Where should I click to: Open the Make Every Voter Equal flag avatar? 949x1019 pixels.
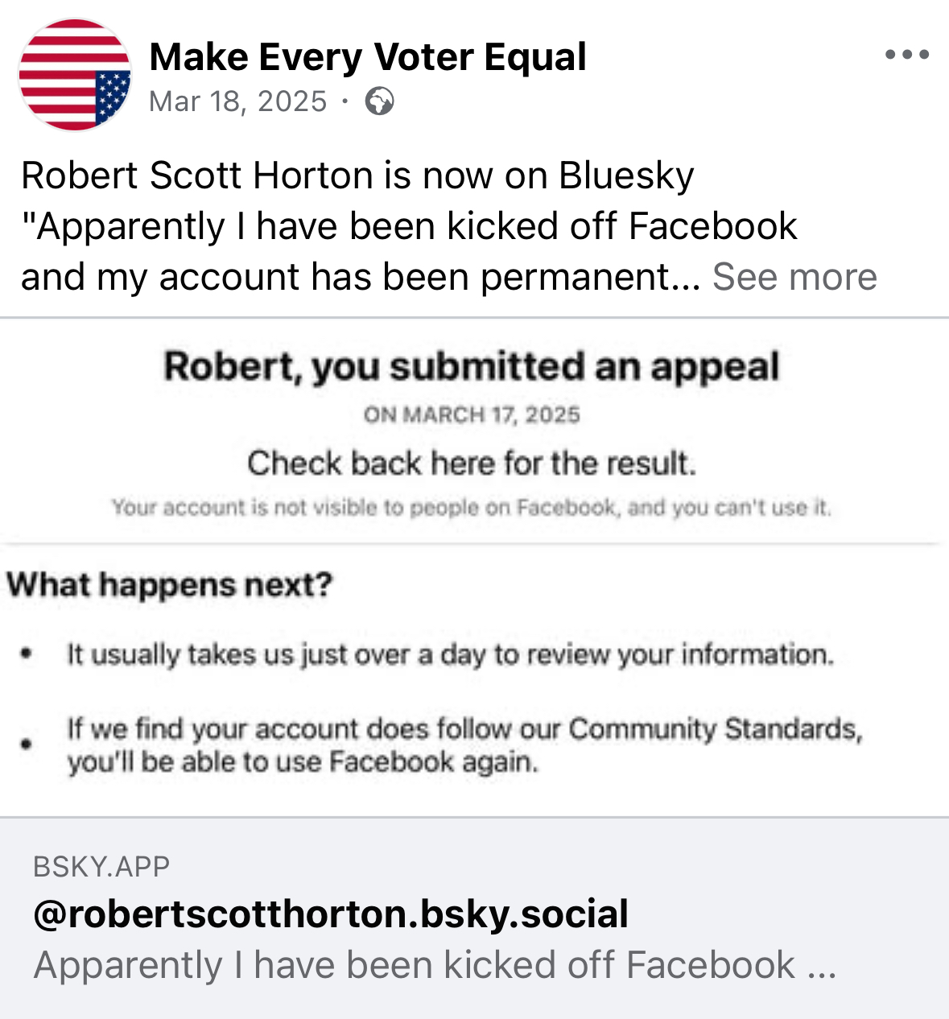tap(75, 74)
